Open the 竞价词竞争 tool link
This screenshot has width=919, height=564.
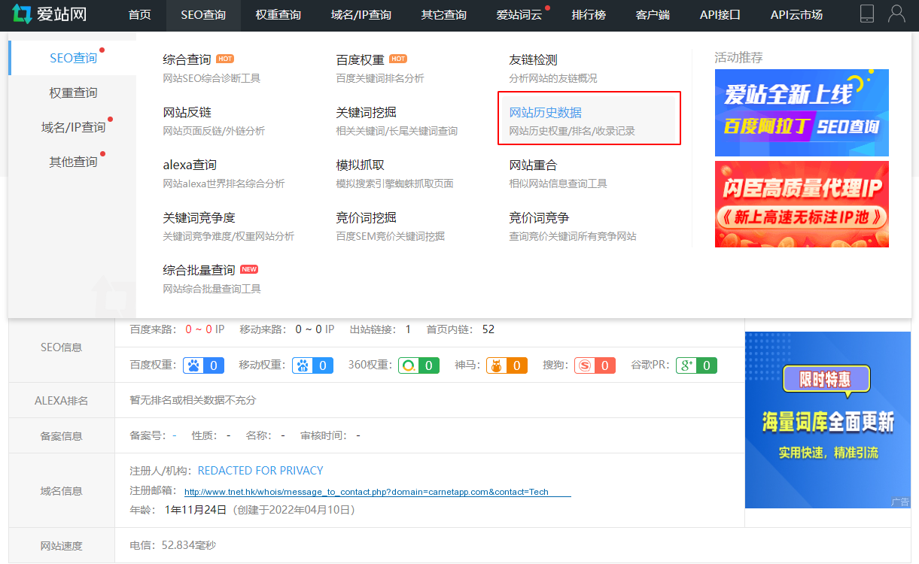(x=539, y=217)
